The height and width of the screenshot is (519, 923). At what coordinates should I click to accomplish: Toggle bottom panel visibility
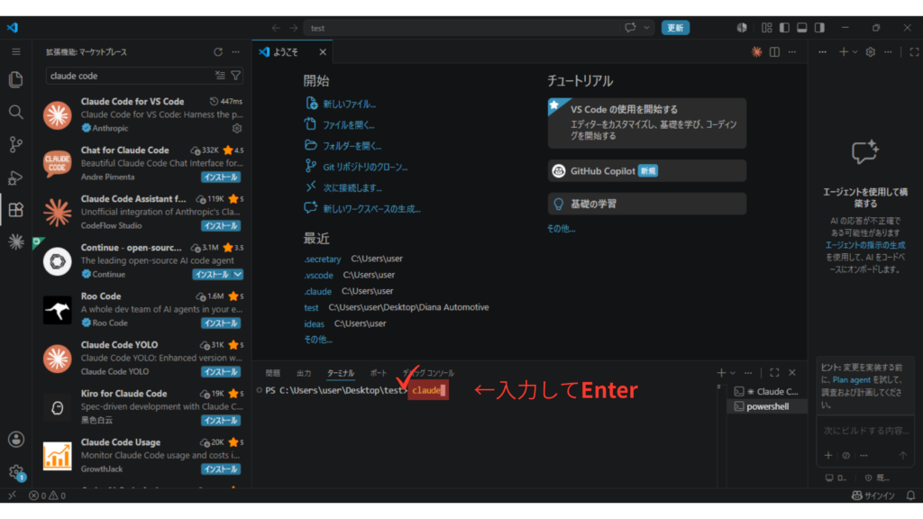[x=801, y=28]
